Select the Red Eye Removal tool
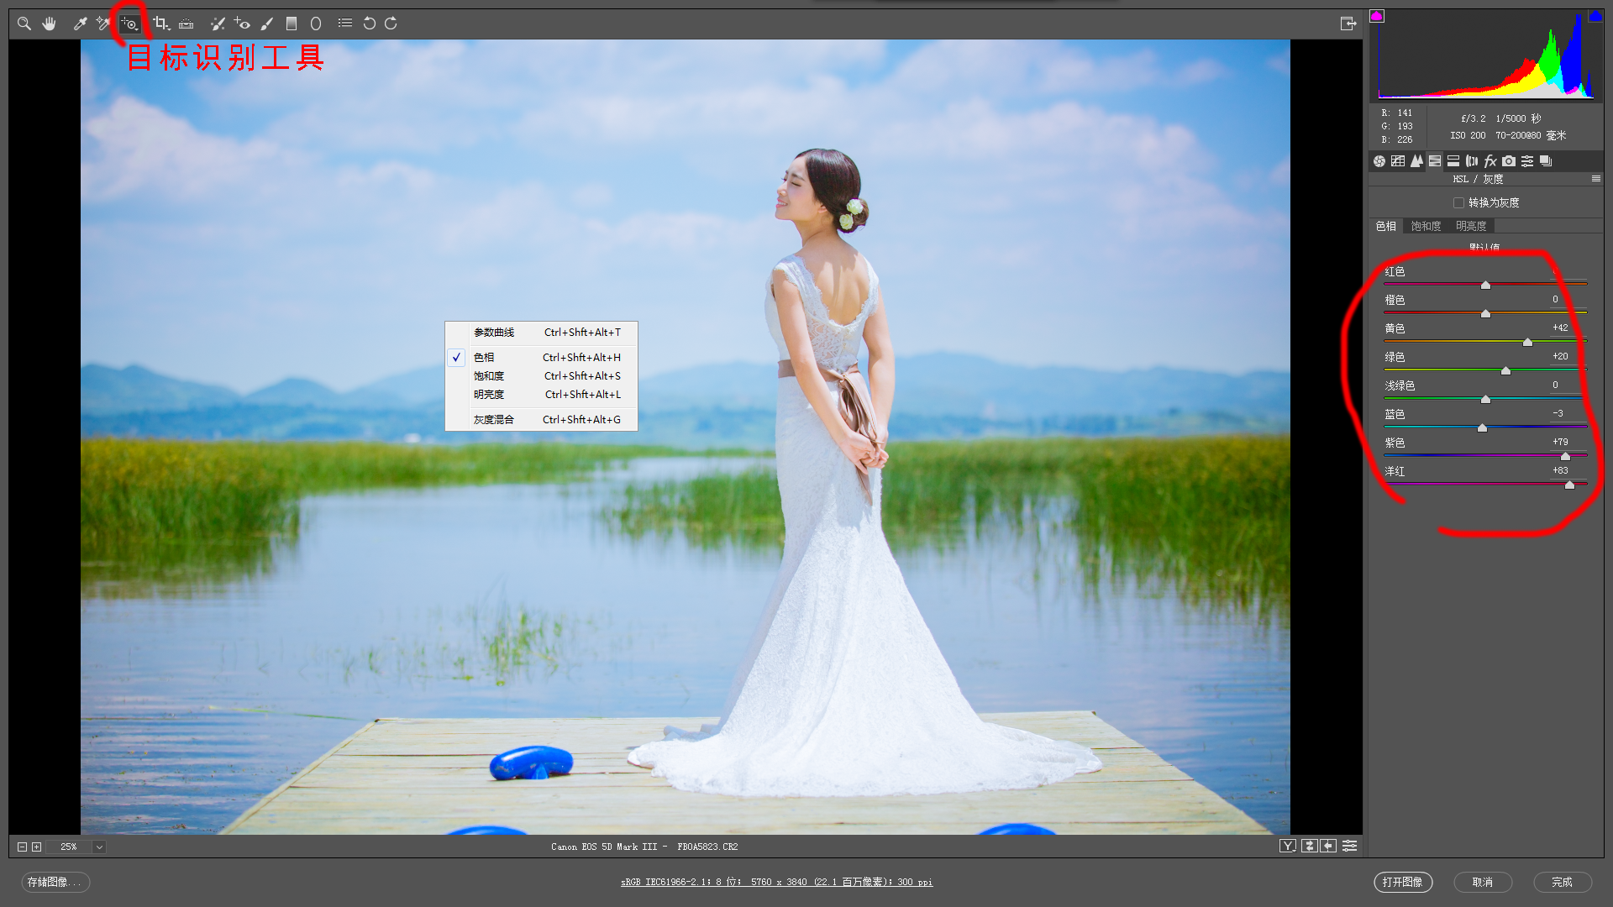Image resolution: width=1613 pixels, height=907 pixels. coord(242,24)
